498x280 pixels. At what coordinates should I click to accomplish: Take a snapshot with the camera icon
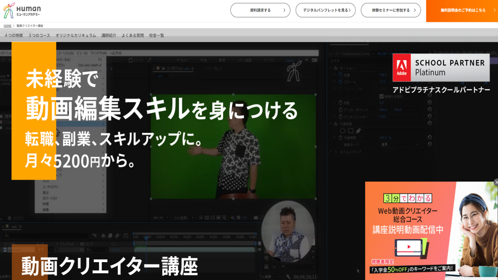pos(256,217)
